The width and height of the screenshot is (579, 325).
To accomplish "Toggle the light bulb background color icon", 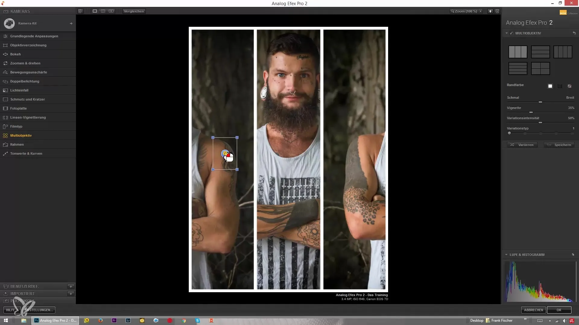I will coord(490,11).
